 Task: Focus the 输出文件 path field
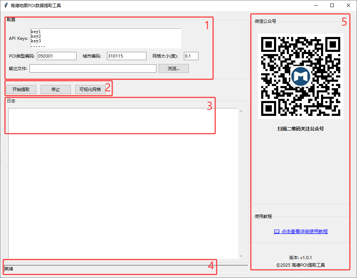point(93,68)
